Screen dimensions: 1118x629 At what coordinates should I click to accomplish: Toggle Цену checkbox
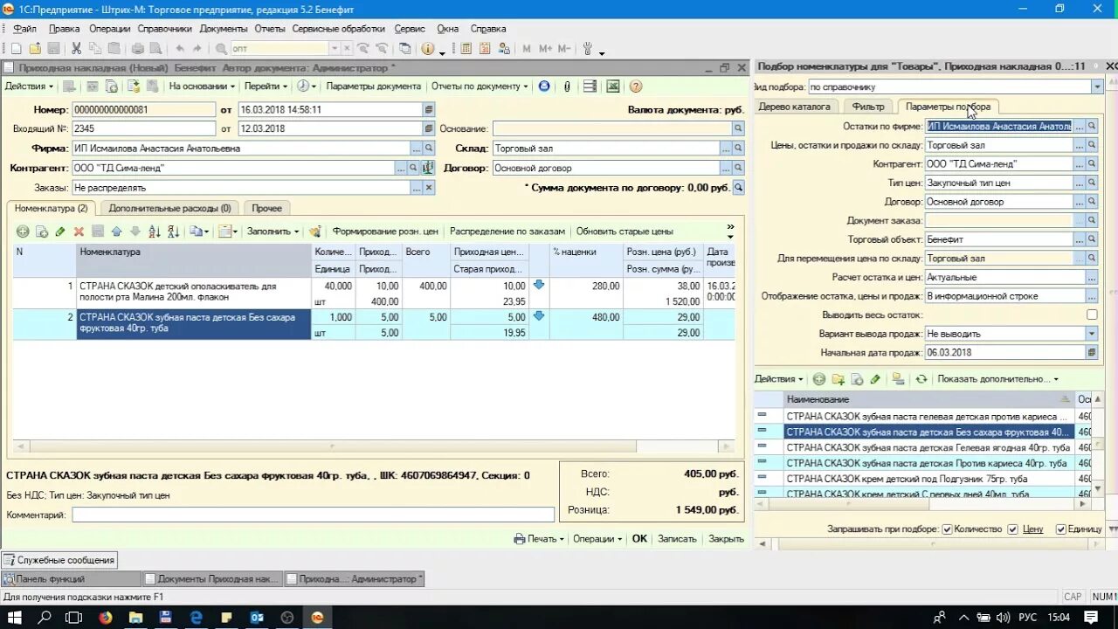1012,529
